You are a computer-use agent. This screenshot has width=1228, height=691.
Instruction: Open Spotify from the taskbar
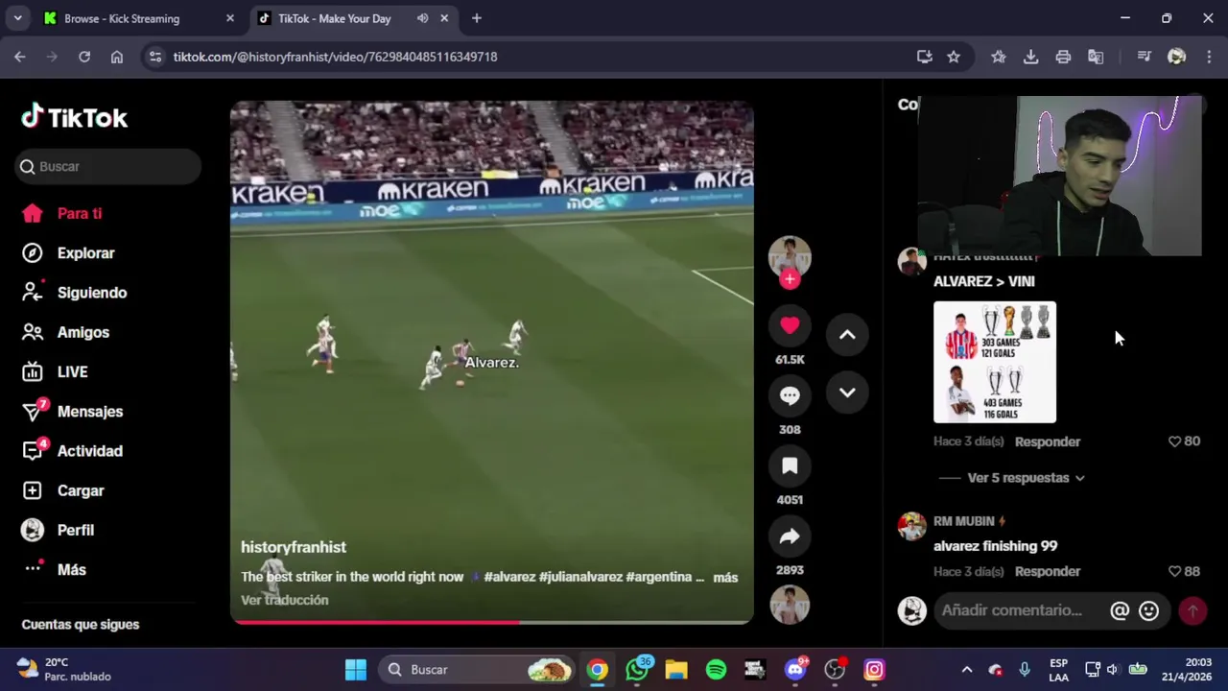(x=716, y=670)
